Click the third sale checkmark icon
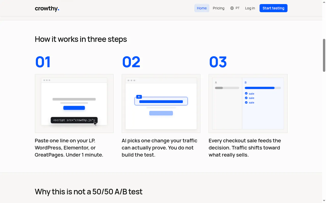Viewport: 326px width, 203px height. [246, 103]
